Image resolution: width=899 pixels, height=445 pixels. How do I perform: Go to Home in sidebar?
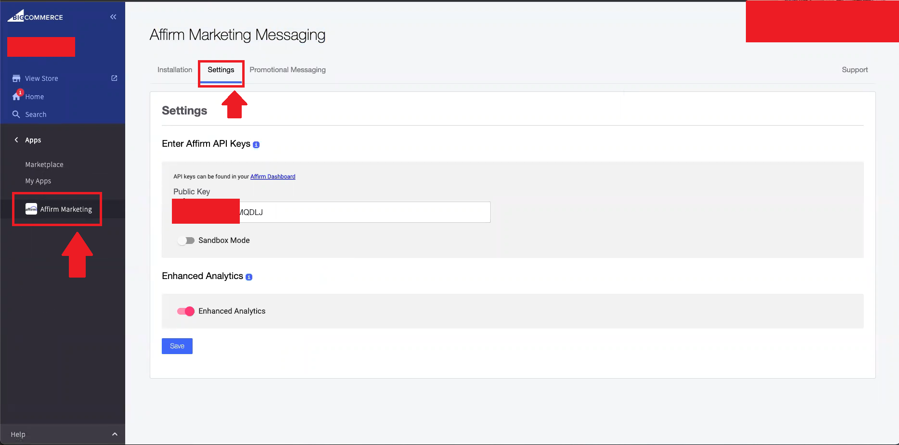coord(35,97)
